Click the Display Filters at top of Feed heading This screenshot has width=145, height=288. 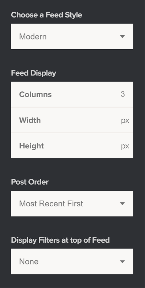pos(61,240)
